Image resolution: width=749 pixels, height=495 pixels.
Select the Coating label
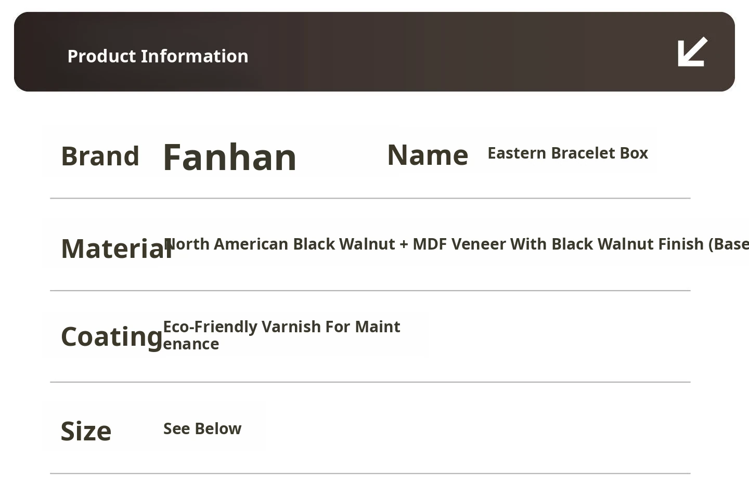(x=111, y=336)
